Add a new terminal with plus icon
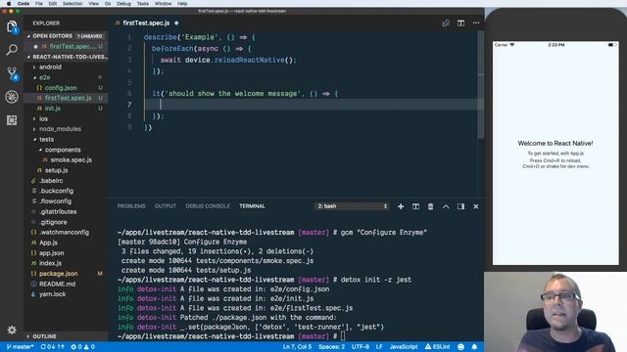Viewport: 627px width, 352px height. point(401,206)
